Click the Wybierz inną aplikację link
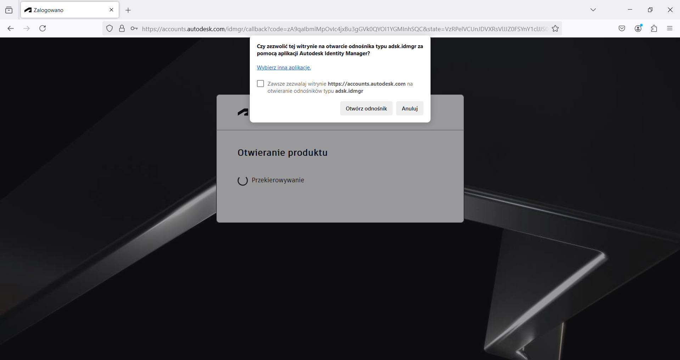Viewport: 680px width, 360px height. 283,68
